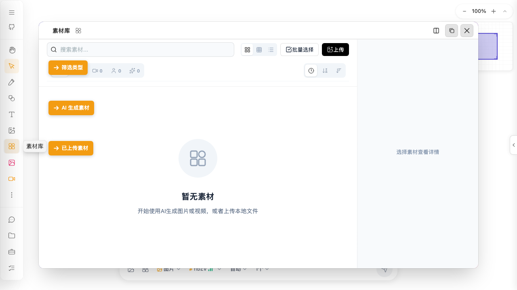Screen dimensions: 517x290
Task: Toggle sort by time clock icon
Action: [311, 70]
